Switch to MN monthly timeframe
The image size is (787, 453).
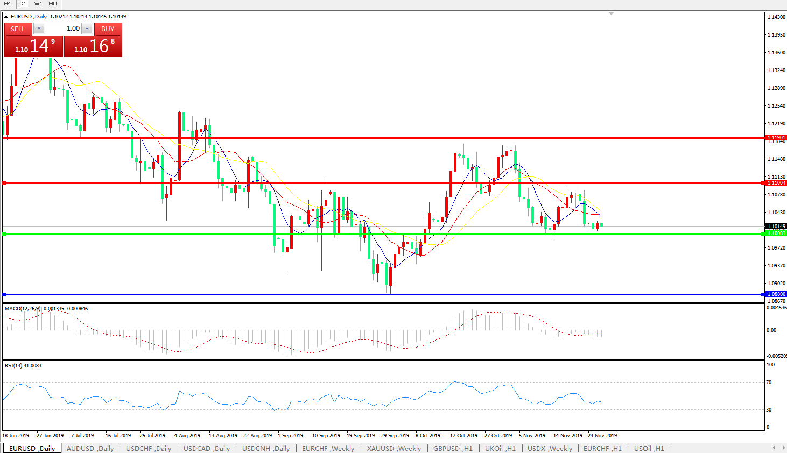[x=53, y=4]
